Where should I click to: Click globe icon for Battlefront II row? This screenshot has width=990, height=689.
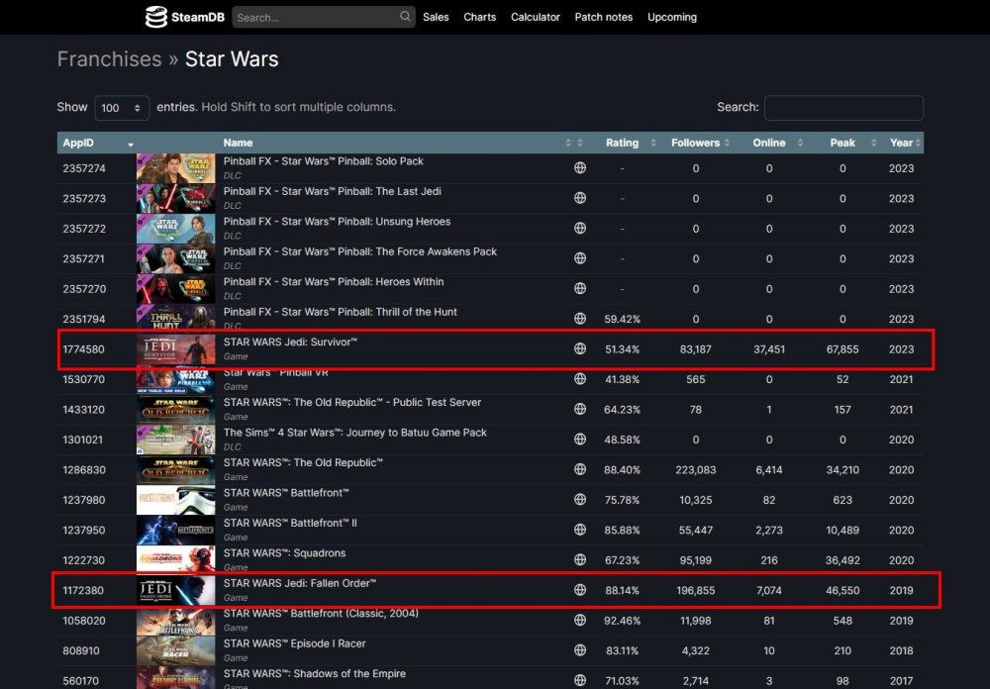(x=580, y=530)
